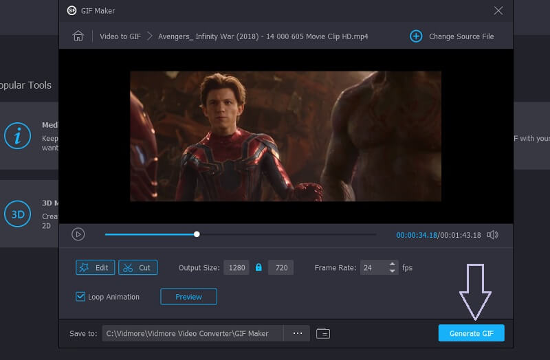Image resolution: width=550 pixels, height=360 pixels.
Task: Close the GIF Maker window
Action: pos(498,11)
